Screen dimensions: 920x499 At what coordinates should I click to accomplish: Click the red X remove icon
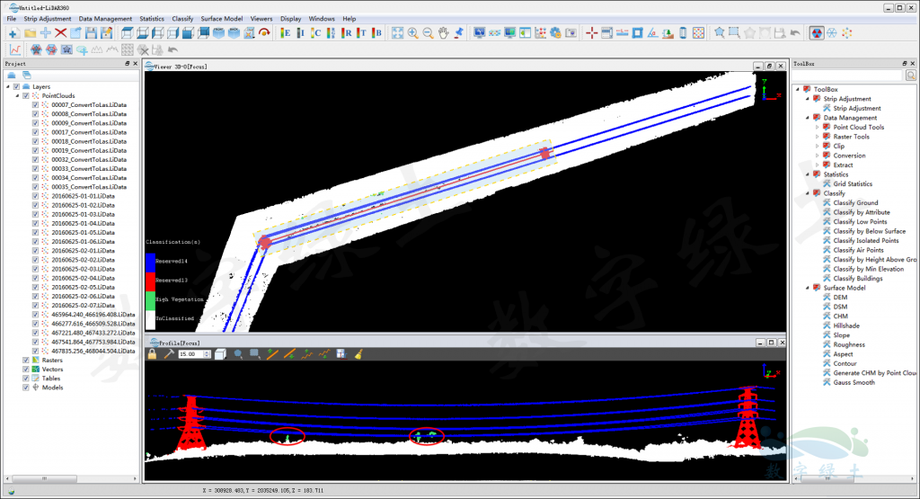click(60, 33)
